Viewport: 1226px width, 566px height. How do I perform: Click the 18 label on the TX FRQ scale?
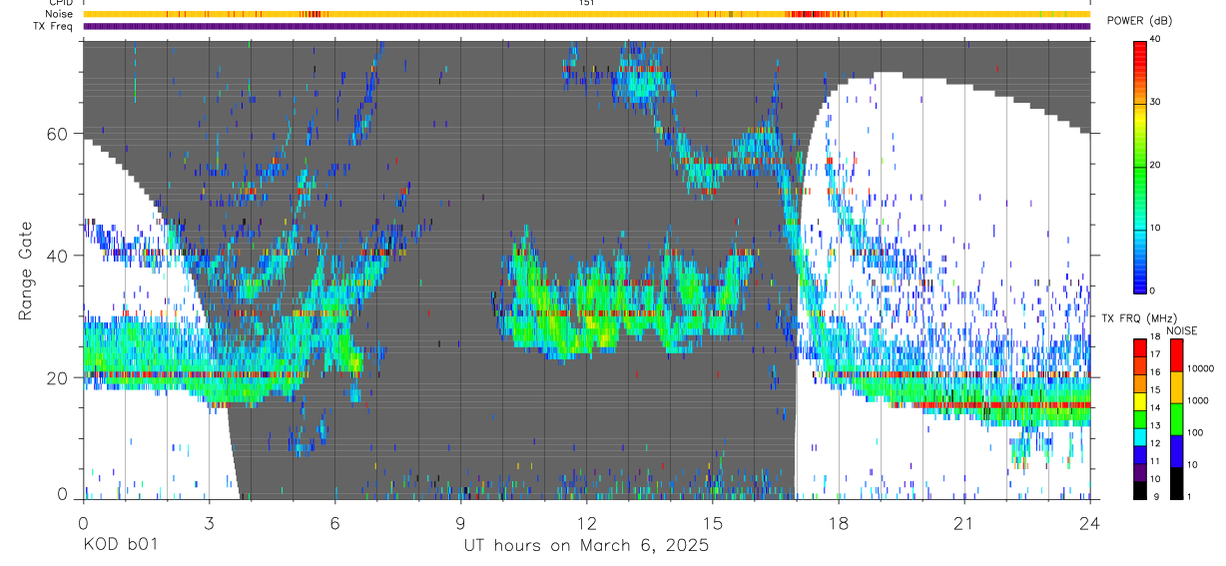(1156, 337)
